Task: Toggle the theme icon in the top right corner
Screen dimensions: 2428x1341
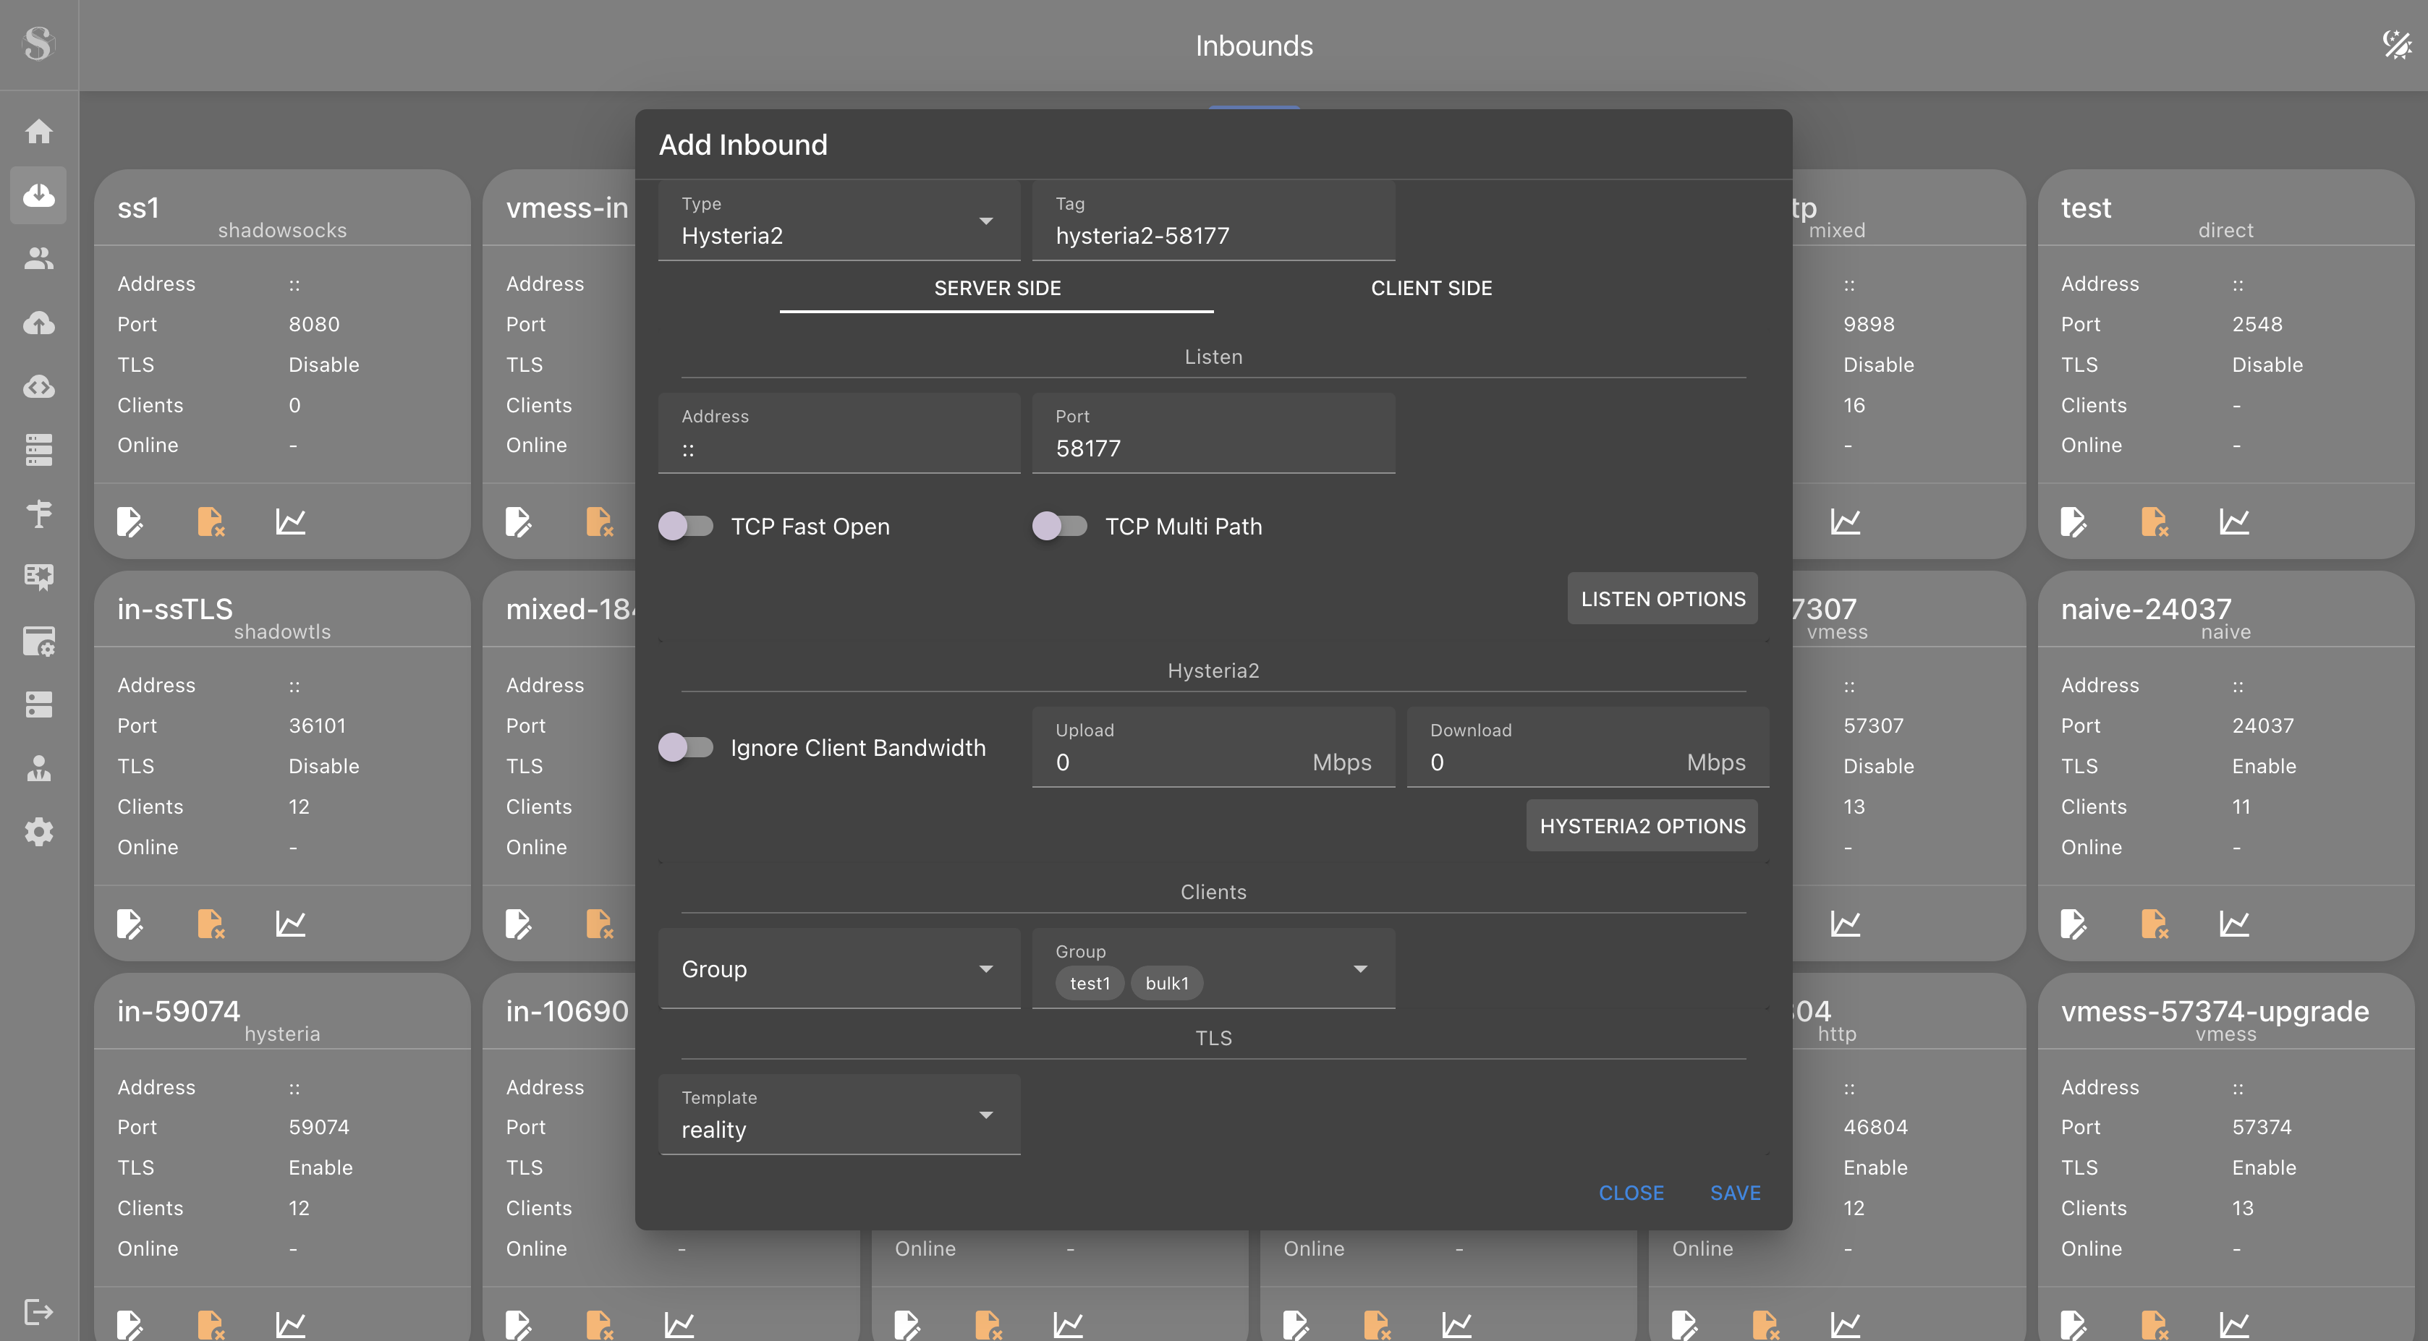Action: pos(2396,44)
